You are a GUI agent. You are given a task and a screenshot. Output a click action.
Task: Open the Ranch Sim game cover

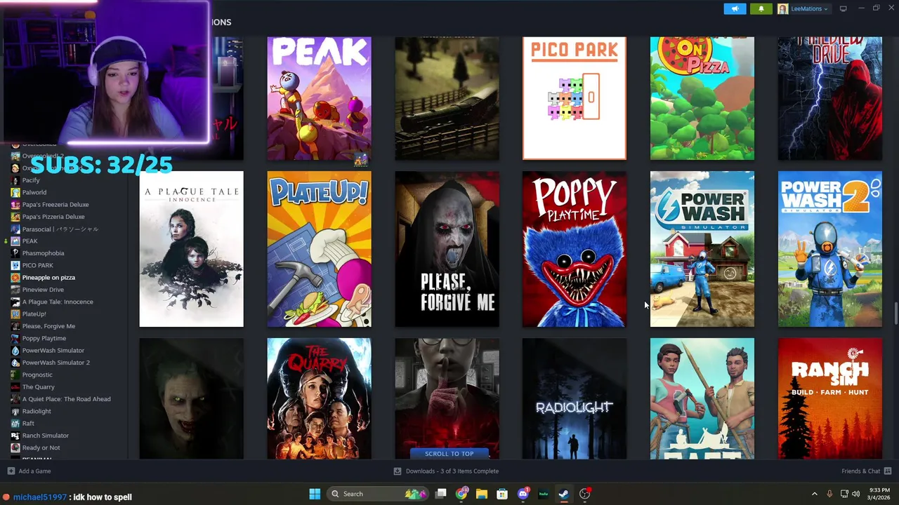click(830, 398)
